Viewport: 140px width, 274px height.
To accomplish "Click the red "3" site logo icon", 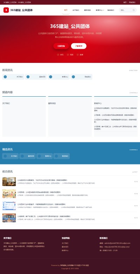I will (x=6, y=10).
